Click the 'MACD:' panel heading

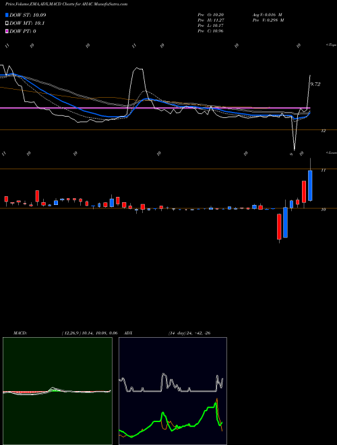pyautogui.click(x=20, y=333)
